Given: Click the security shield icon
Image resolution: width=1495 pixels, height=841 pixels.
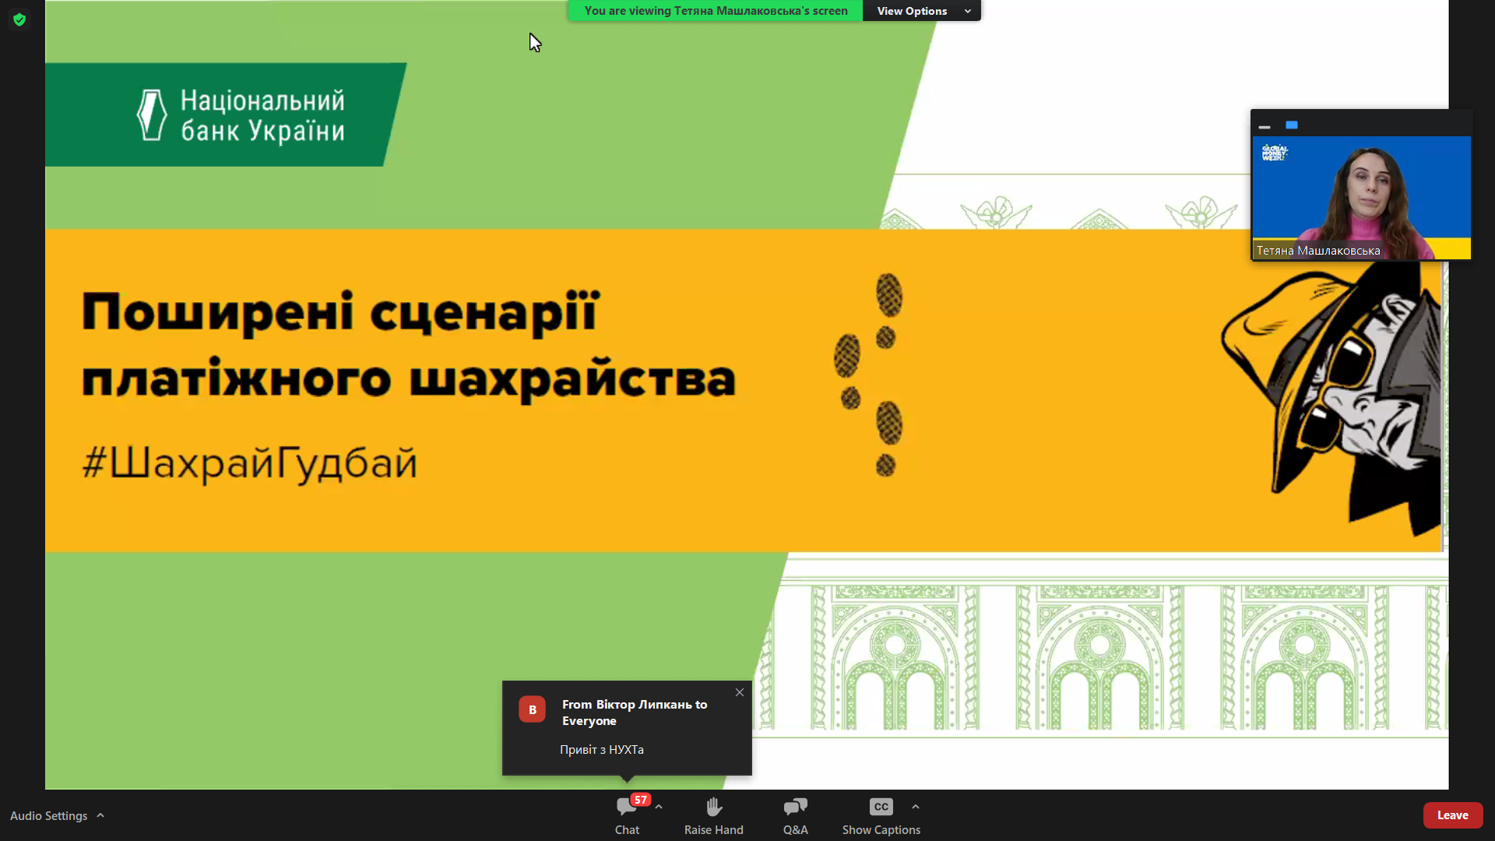Looking at the screenshot, I should (x=19, y=19).
